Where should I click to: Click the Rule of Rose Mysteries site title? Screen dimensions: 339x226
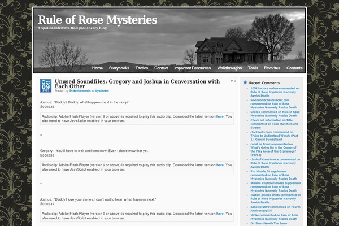tap(98, 20)
